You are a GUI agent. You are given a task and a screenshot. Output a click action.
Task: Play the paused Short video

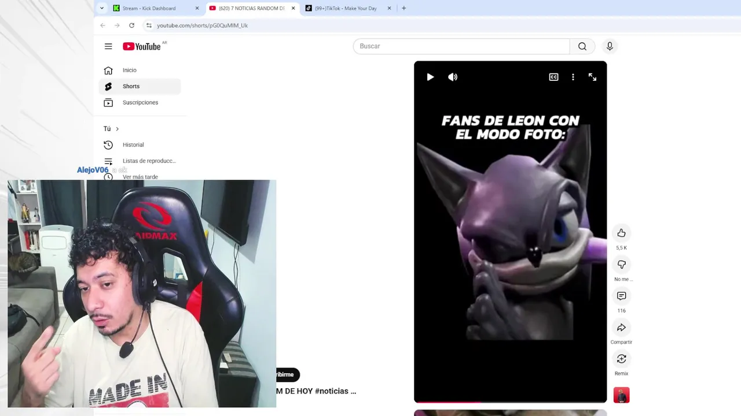click(430, 77)
